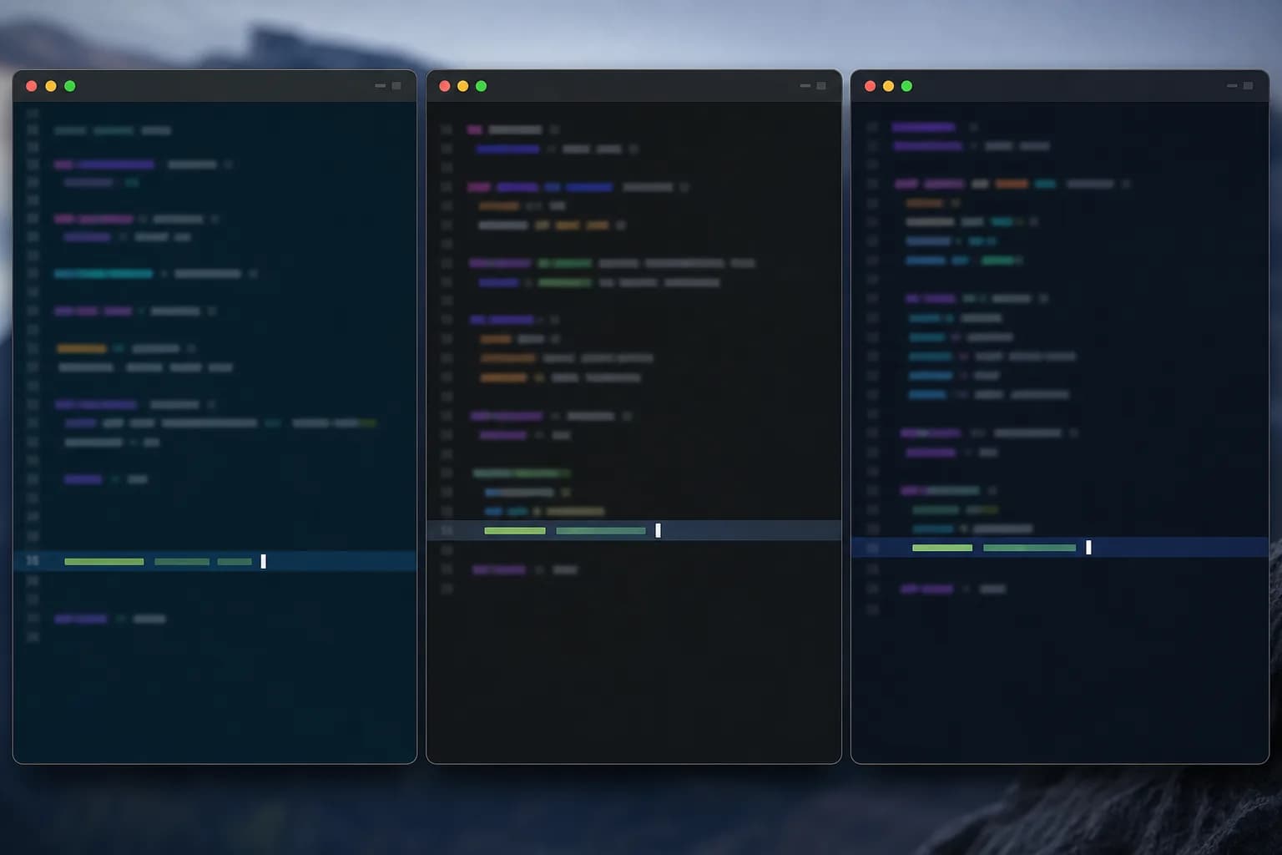Click the yellow minimize dot in middle window
Screen dimensions: 1282x855
pyautogui.click(x=463, y=86)
